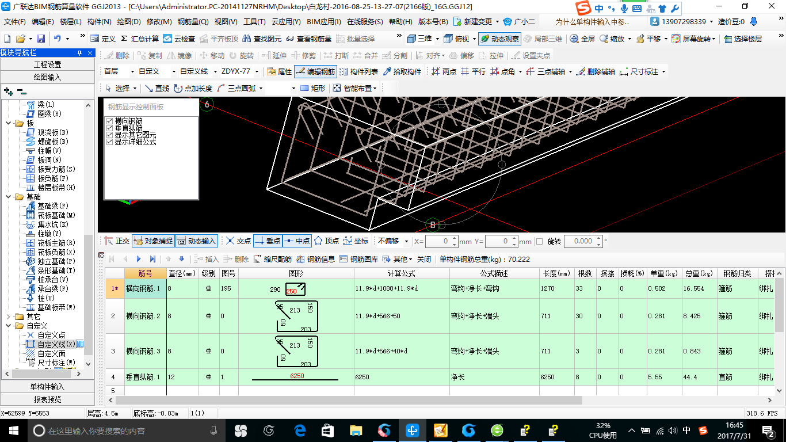Open the 汇总计算 sum calculation tool
The width and height of the screenshot is (786, 442).
[x=140, y=39]
